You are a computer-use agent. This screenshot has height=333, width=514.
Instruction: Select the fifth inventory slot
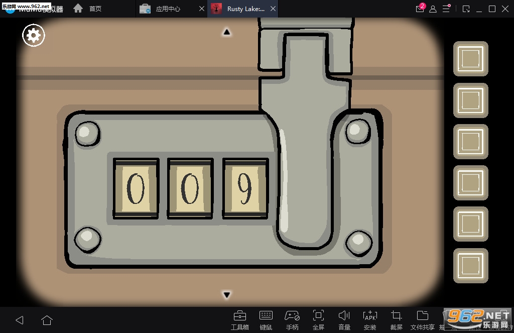471,224
